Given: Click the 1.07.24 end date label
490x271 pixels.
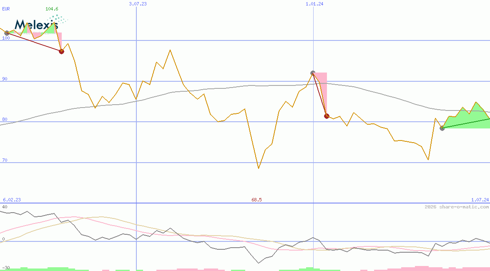Looking at the screenshot, I should pos(480,200).
